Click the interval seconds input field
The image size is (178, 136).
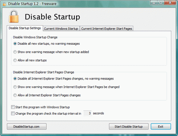click(87, 113)
